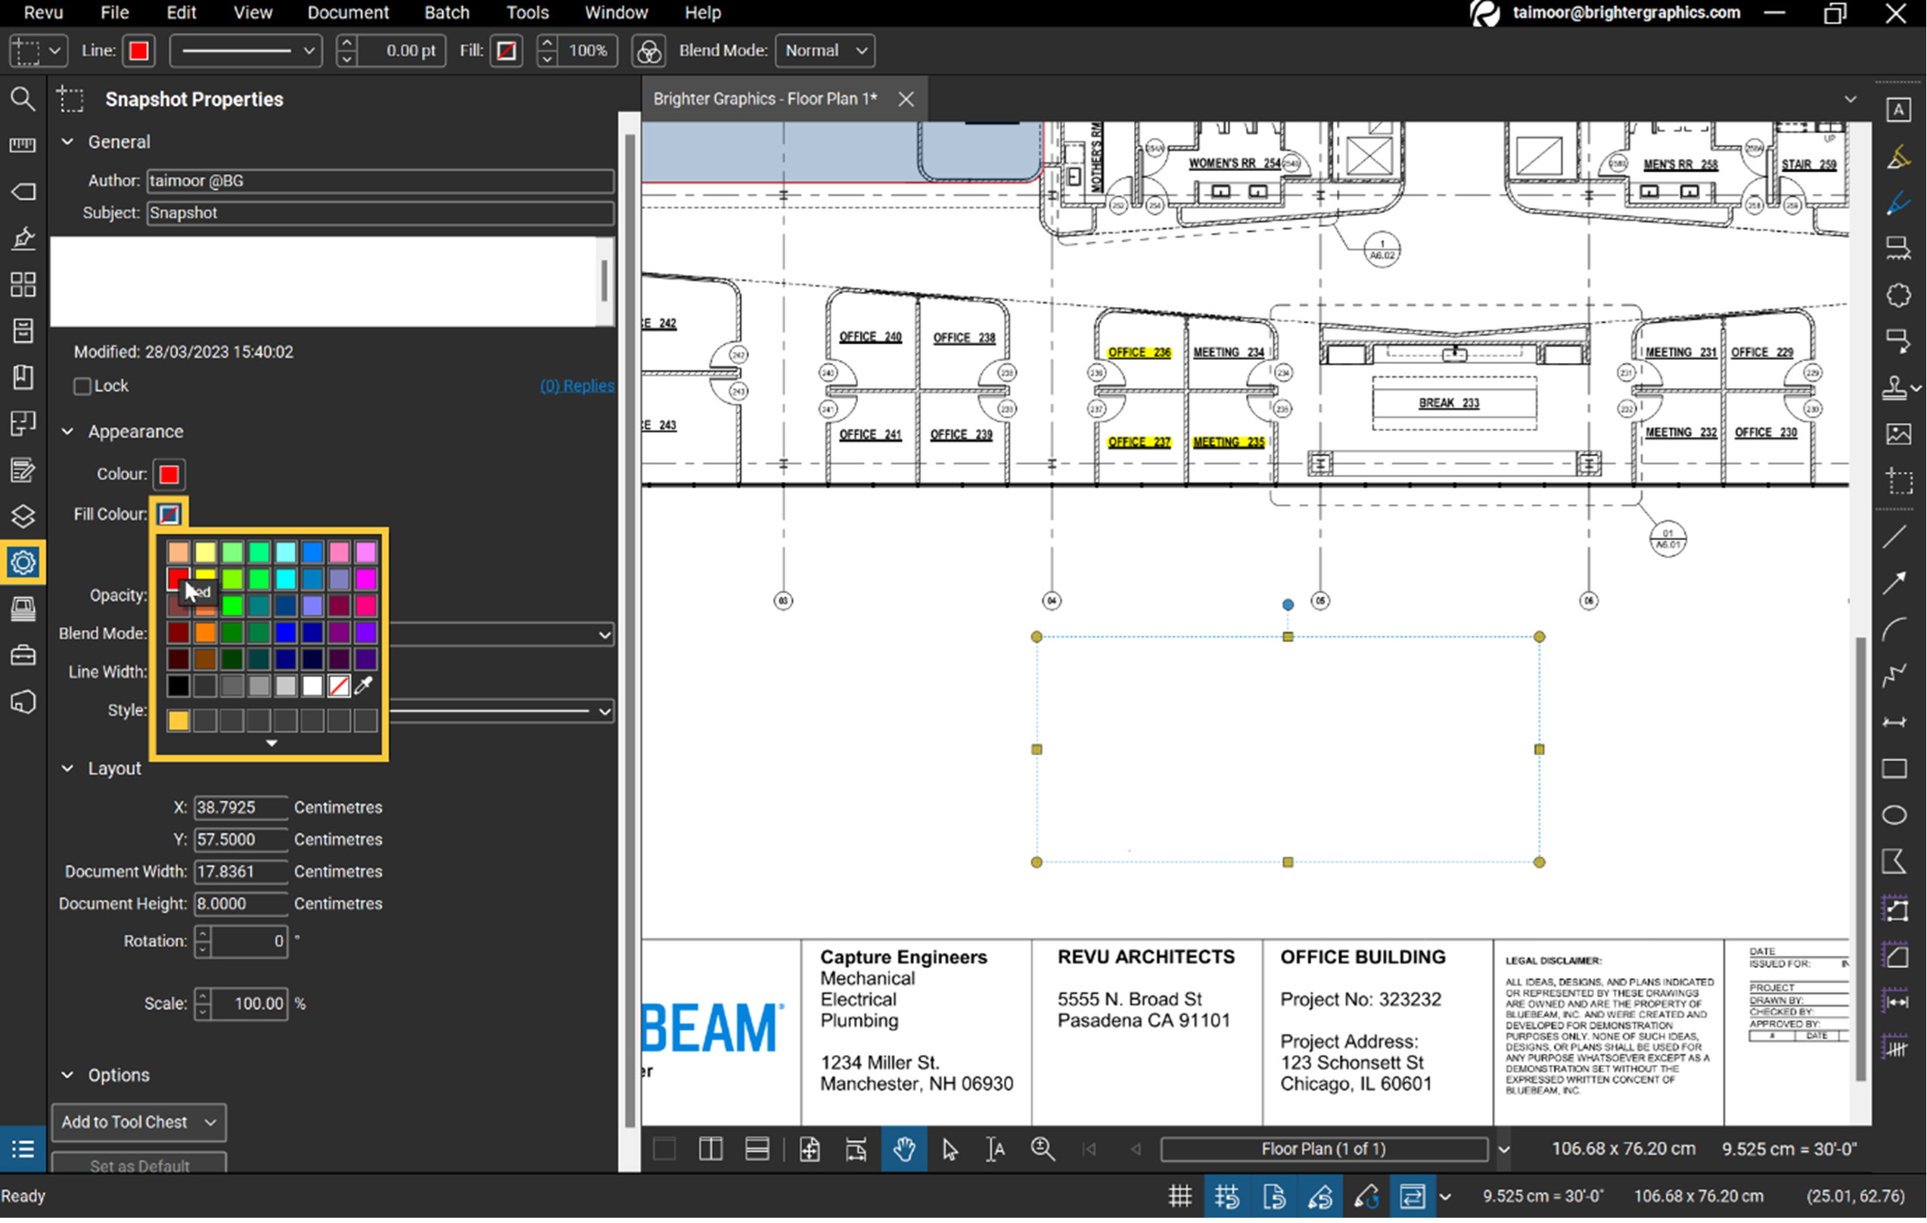Select the Rectangle tool

(1895, 769)
